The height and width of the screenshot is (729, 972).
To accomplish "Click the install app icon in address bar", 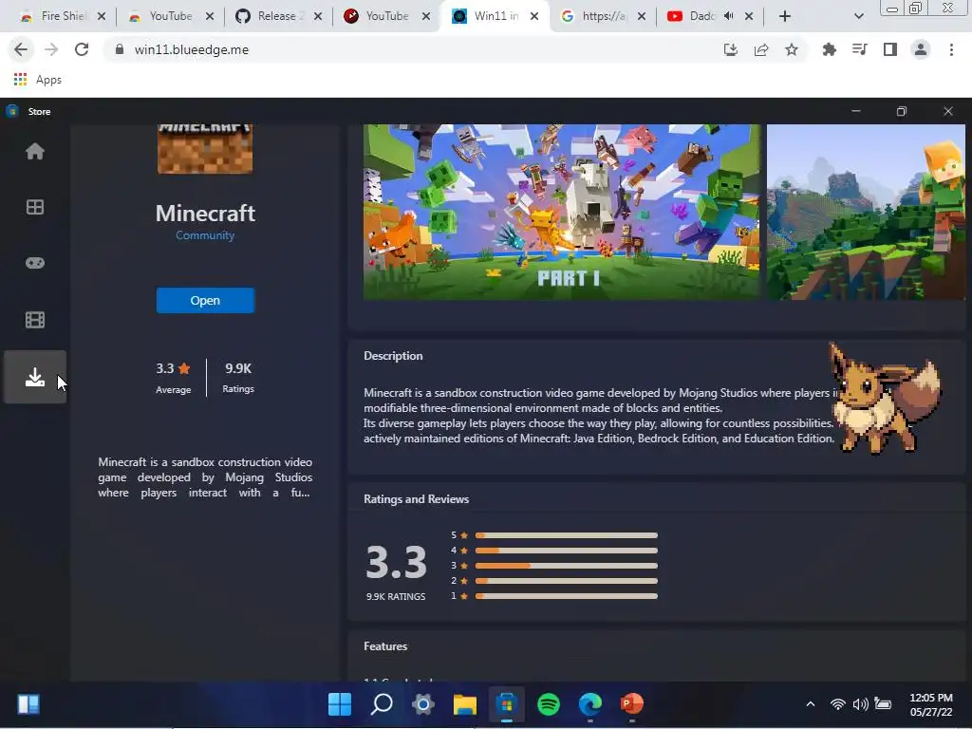I will click(731, 49).
